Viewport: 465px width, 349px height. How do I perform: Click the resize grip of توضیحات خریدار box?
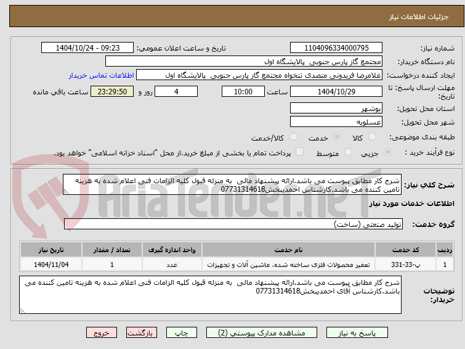(x=23, y=310)
